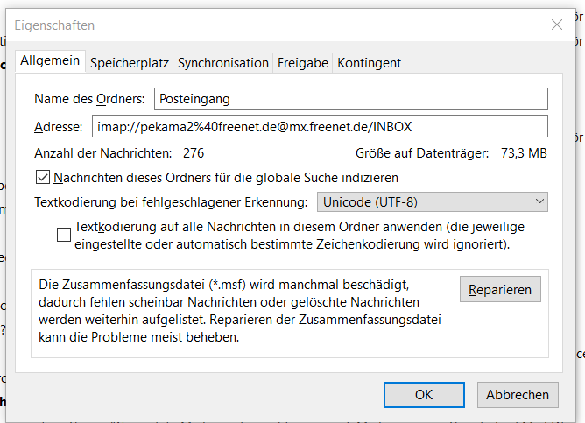Select the Freigabe tab
585x423 pixels.
(x=303, y=63)
